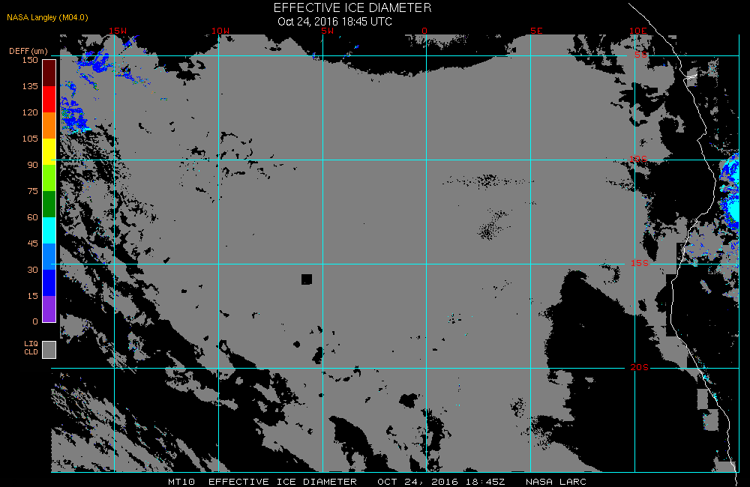This screenshot has width=750, height=487.
Task: Click the EFFECTIVE ICE DIAMETER title
Action: [352, 7]
